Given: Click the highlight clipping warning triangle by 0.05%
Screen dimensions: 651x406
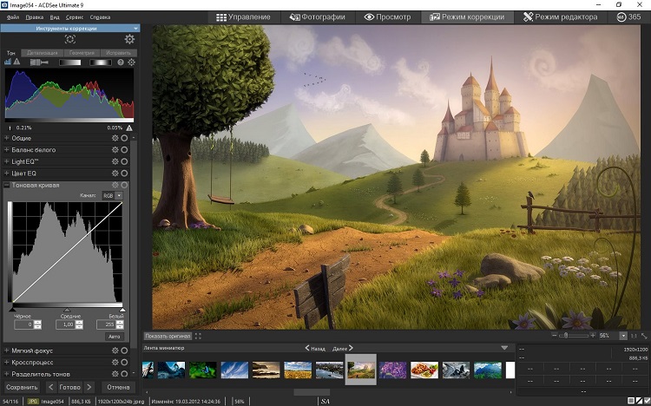Looking at the screenshot, I should pos(129,128).
